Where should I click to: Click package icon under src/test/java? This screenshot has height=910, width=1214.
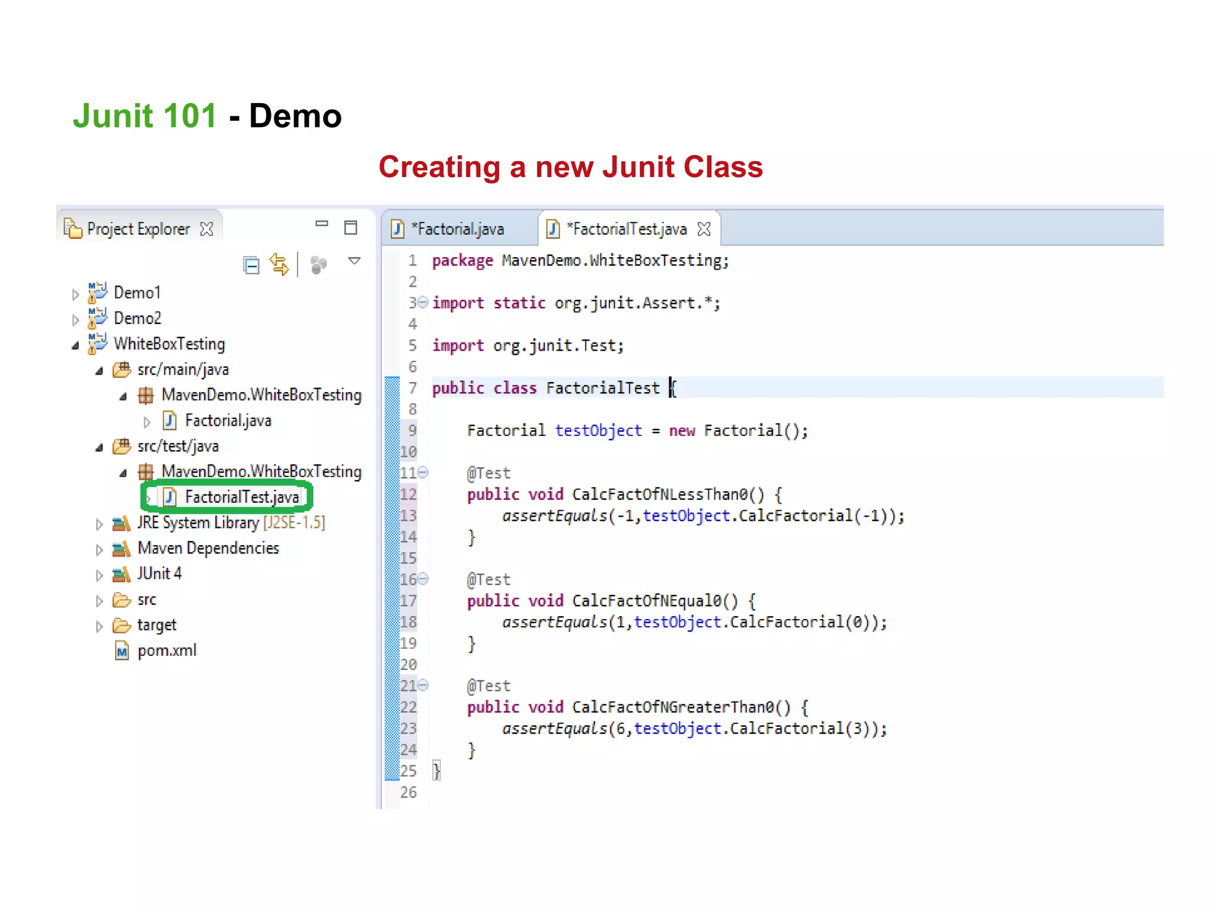(x=146, y=472)
